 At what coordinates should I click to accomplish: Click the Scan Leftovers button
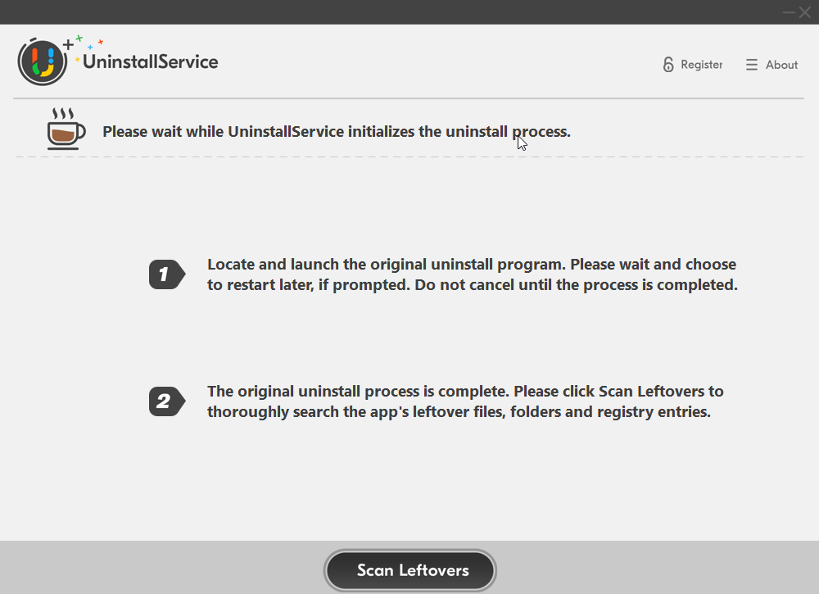410,570
